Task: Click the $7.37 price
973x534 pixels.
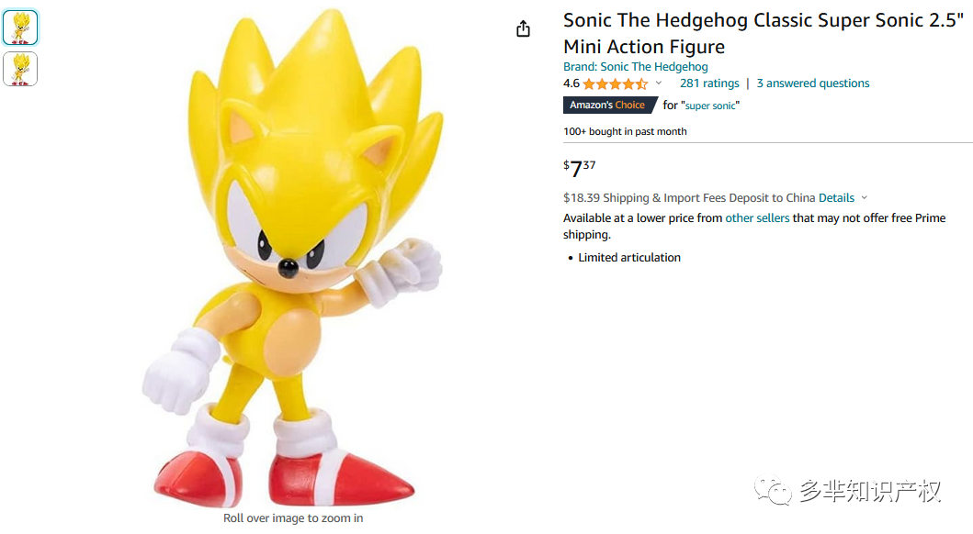Action: coord(580,169)
